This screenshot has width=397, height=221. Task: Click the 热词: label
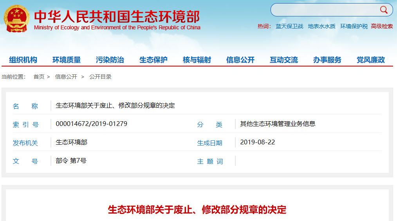click(264, 26)
